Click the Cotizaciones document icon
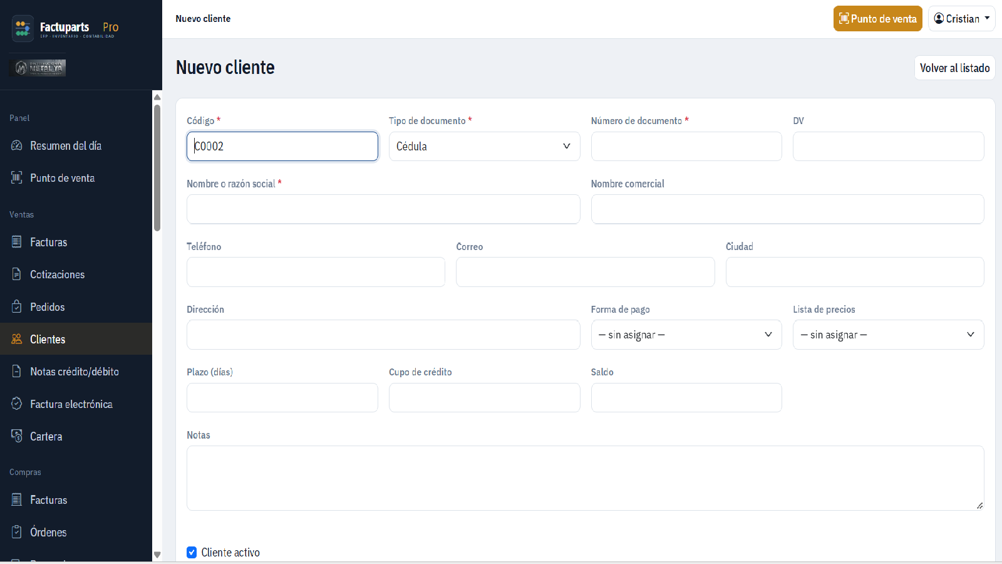The width and height of the screenshot is (1002, 564). [17, 274]
